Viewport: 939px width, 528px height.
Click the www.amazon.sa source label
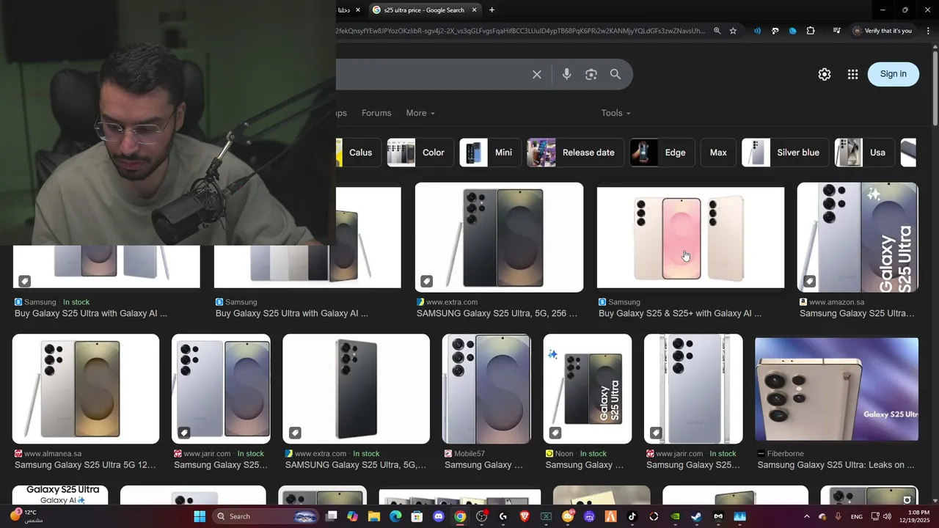click(836, 302)
